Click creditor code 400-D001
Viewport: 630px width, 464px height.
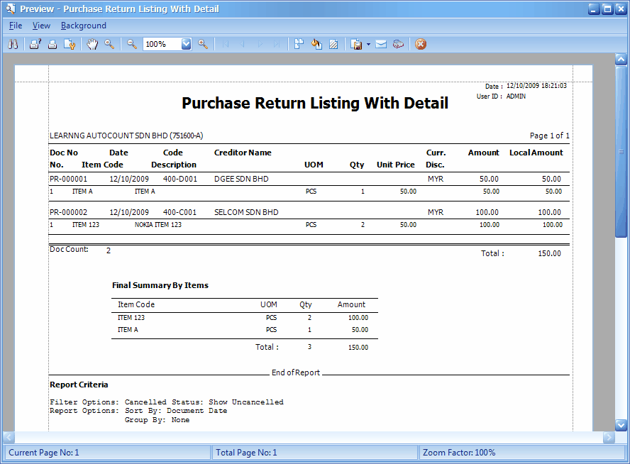click(180, 179)
